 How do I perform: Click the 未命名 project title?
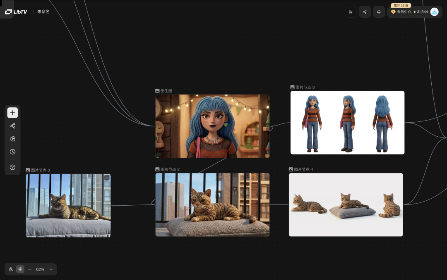[x=43, y=12]
